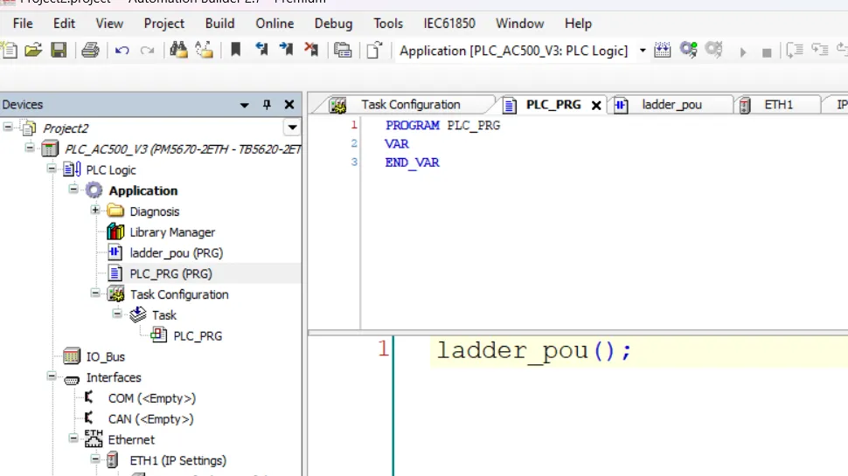Click the END_VAR declaration line
Viewport: 848px width, 476px height.
412,162
